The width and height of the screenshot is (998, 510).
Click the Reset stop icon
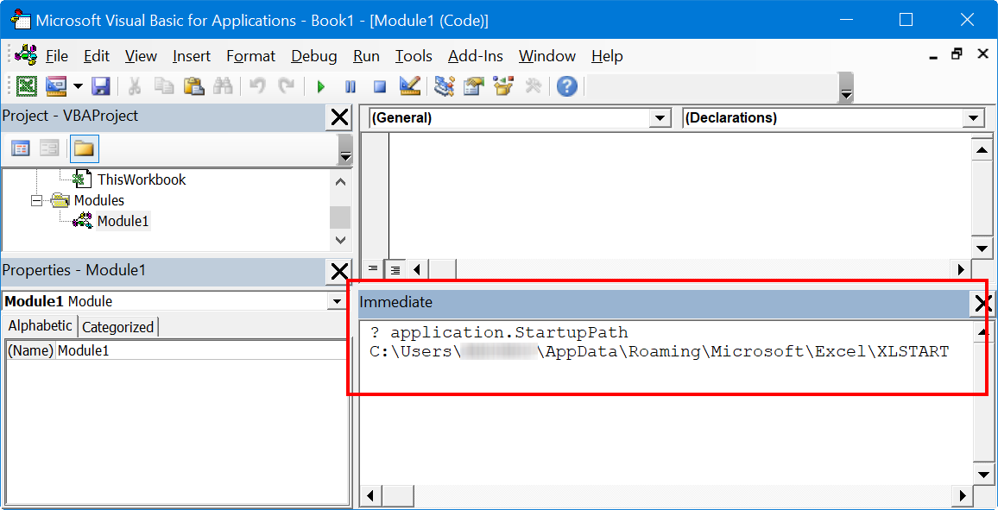379,86
